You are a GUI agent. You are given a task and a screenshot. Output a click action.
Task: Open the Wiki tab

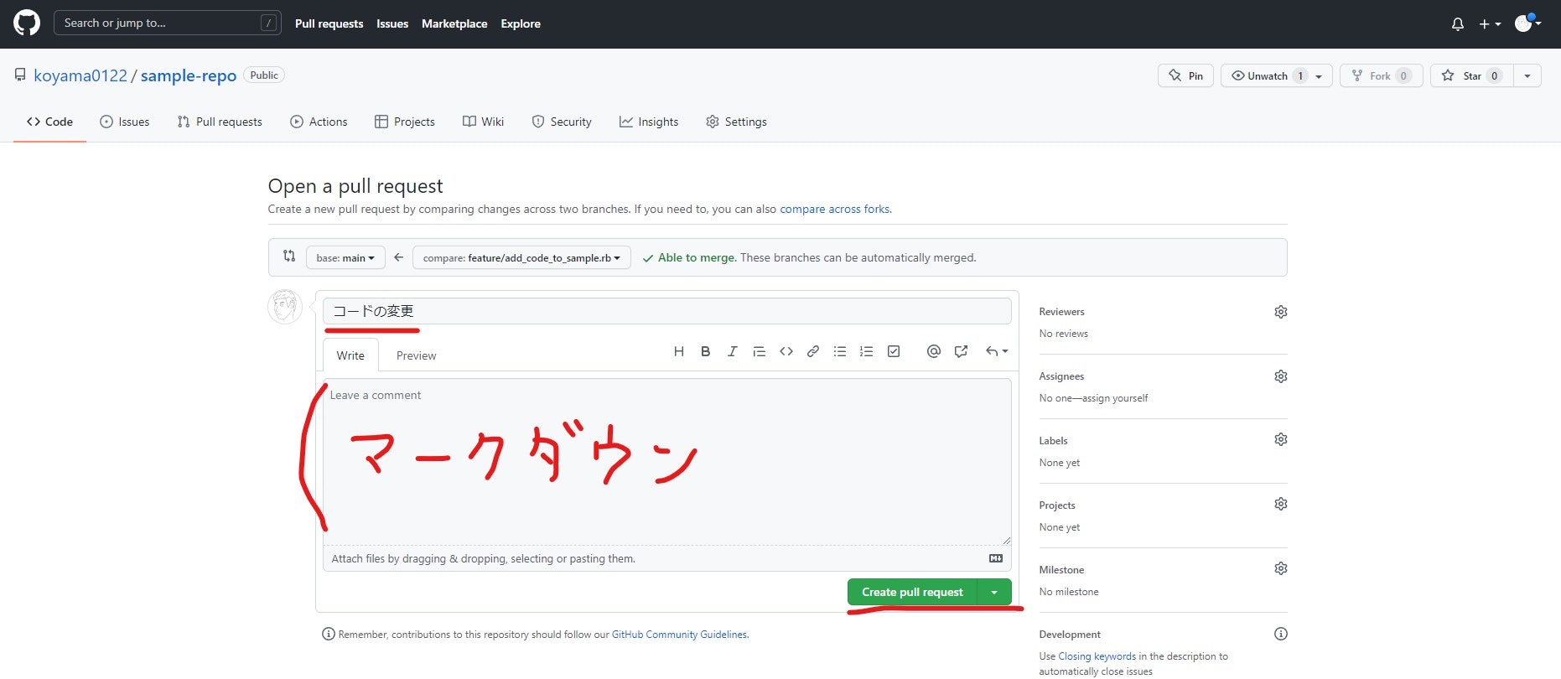pos(483,122)
